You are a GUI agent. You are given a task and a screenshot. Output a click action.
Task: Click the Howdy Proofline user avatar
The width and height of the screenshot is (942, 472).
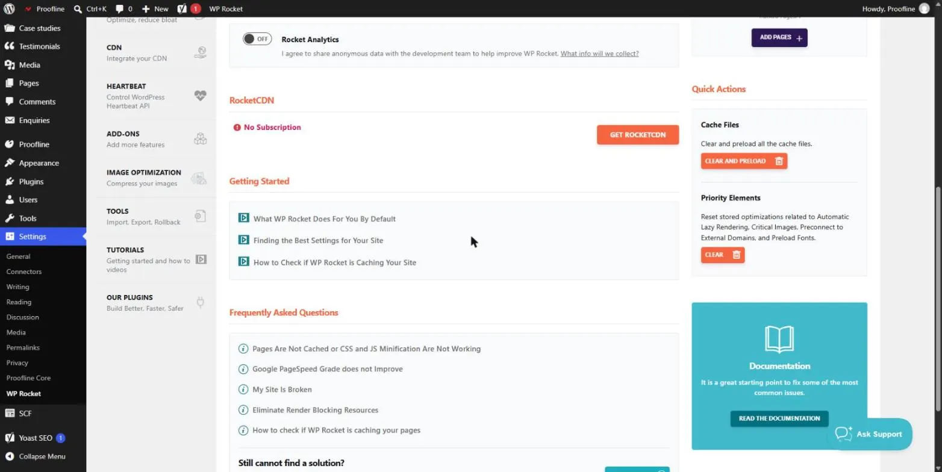[924, 9]
